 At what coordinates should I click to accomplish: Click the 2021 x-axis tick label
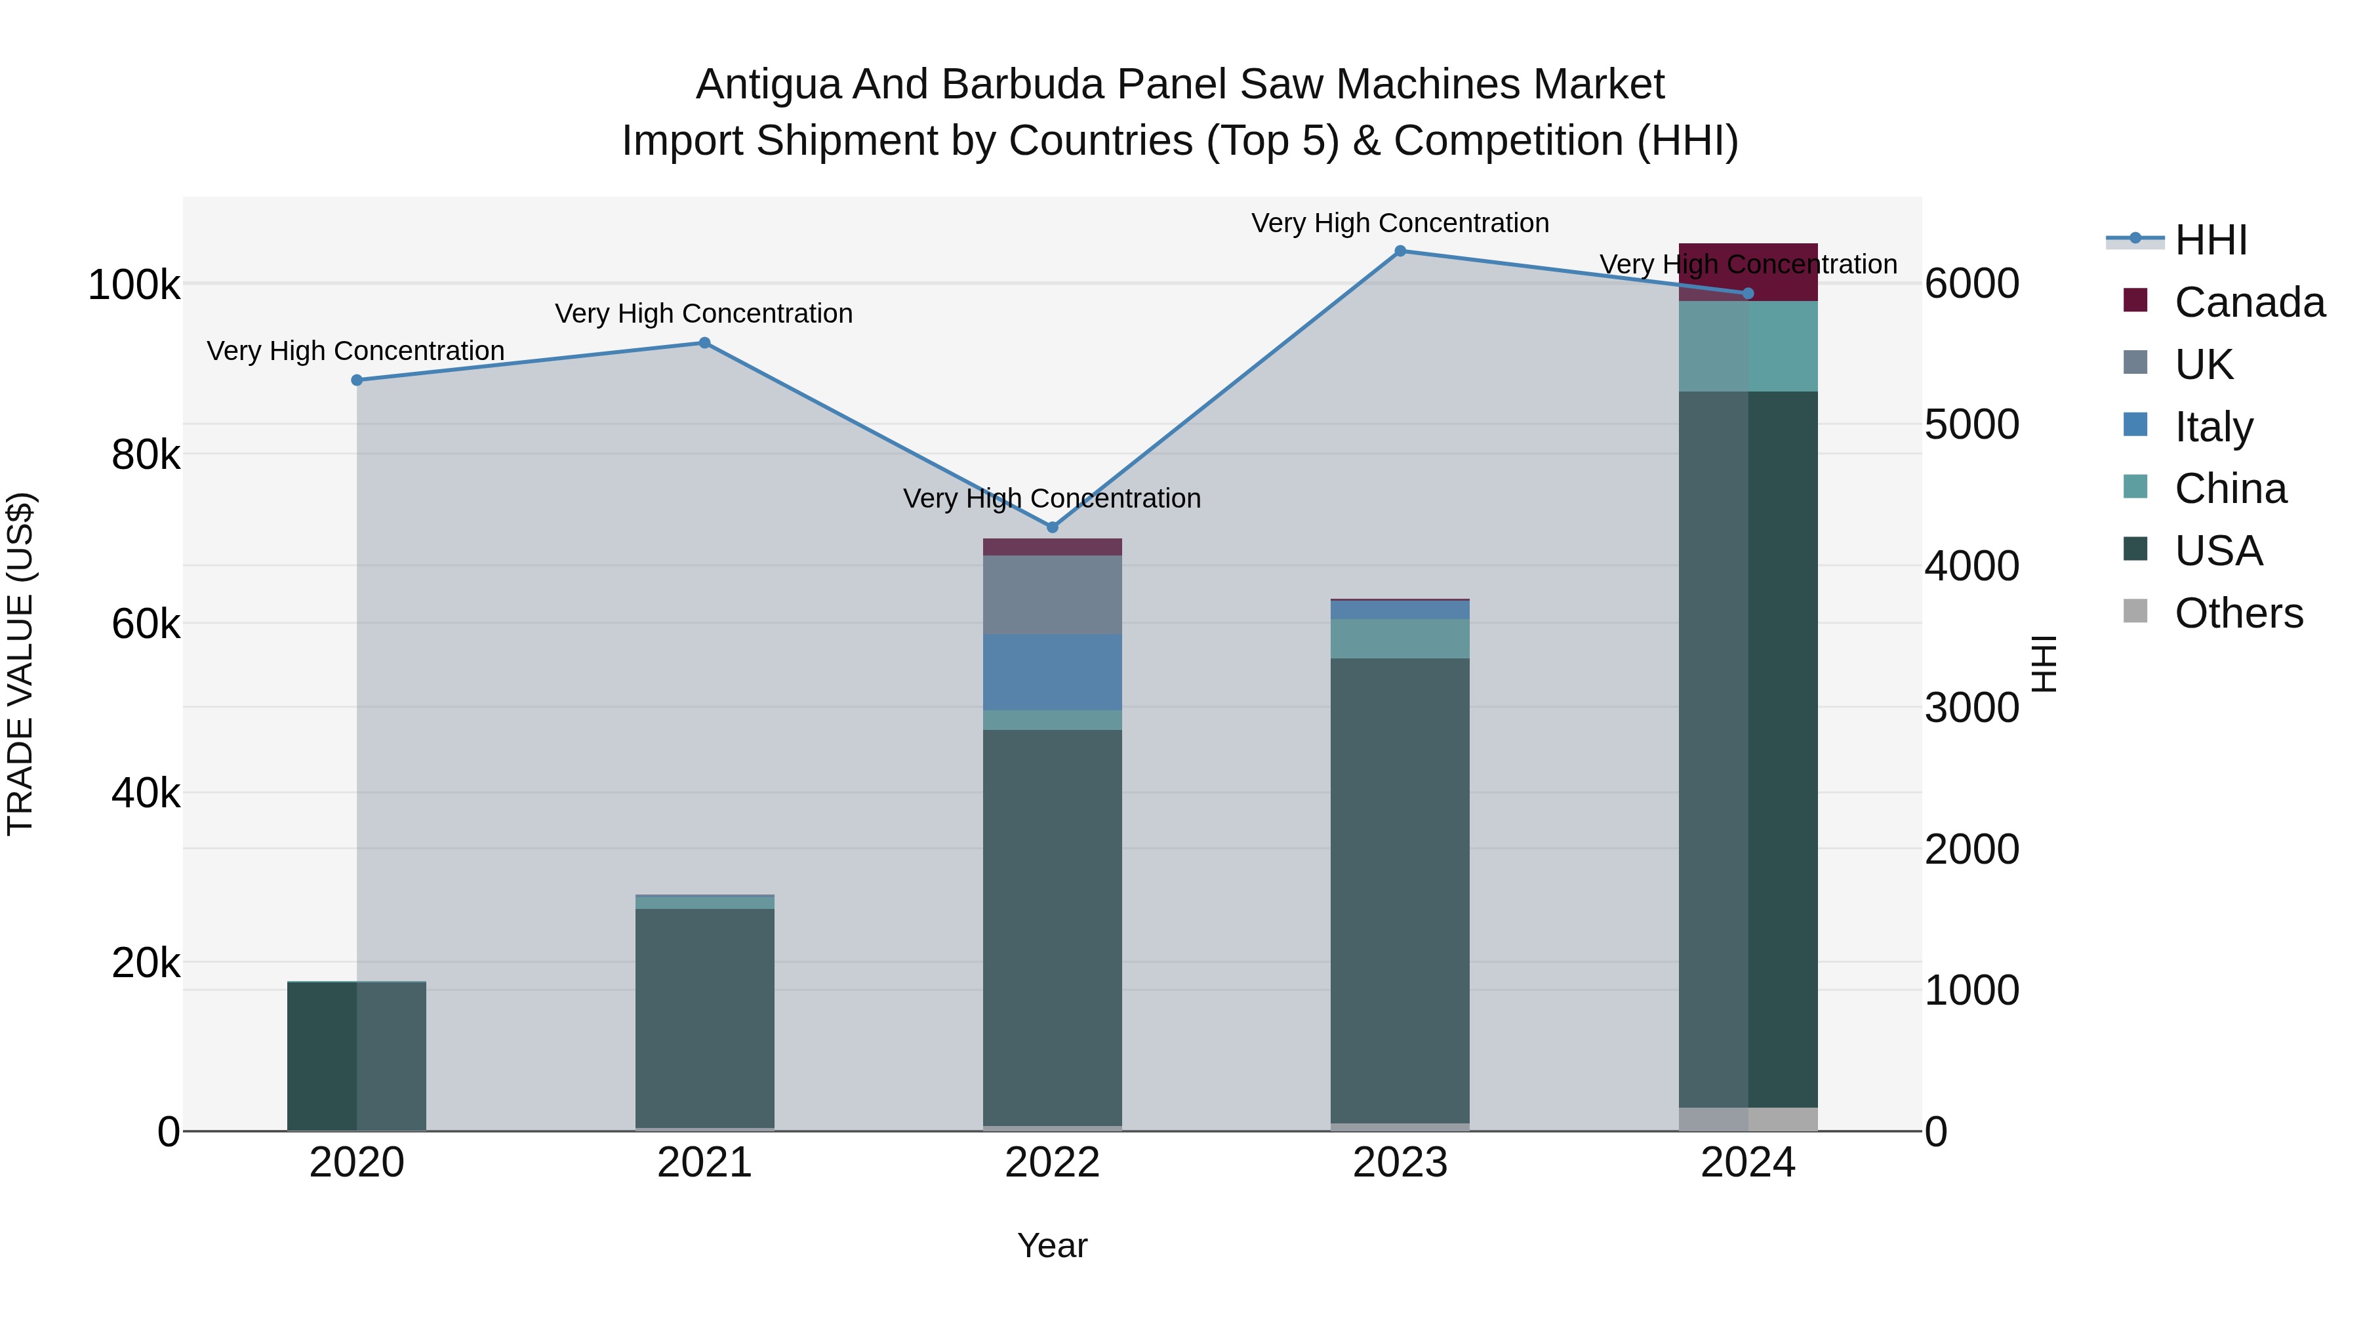[705, 1163]
